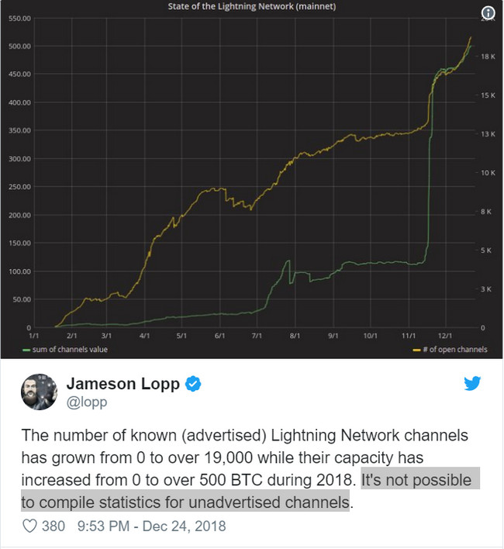The image size is (504, 549).
Task: Click the 12/1 x-axis date label
Action: [x=445, y=336]
